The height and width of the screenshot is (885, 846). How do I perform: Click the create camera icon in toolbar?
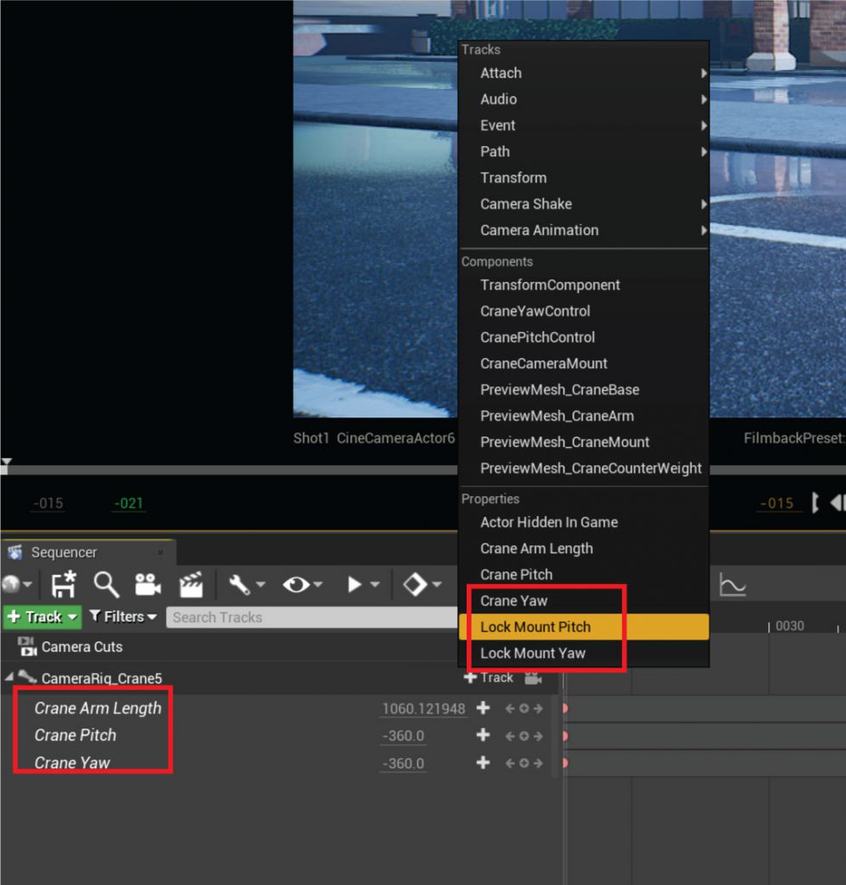click(x=148, y=585)
